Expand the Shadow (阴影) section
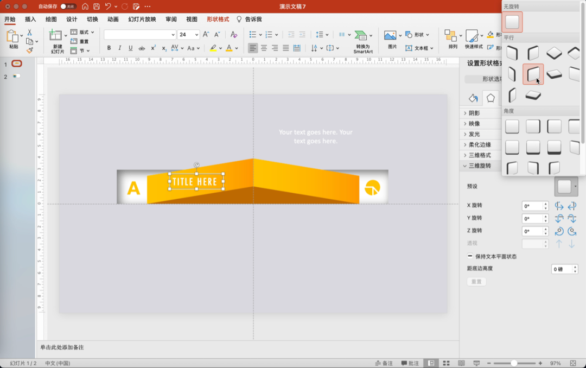Viewport: 586px width, 368px height. 474,113
